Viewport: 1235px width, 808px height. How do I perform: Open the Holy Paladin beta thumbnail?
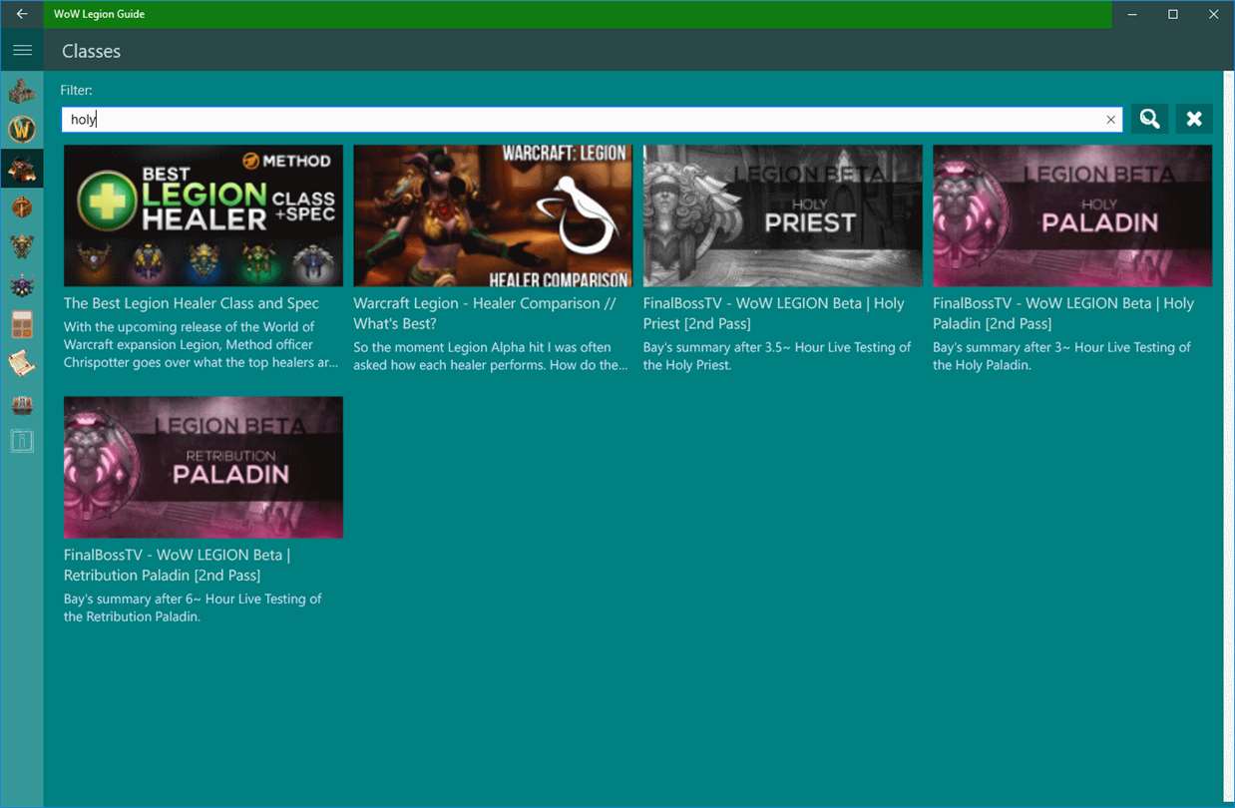1072,215
